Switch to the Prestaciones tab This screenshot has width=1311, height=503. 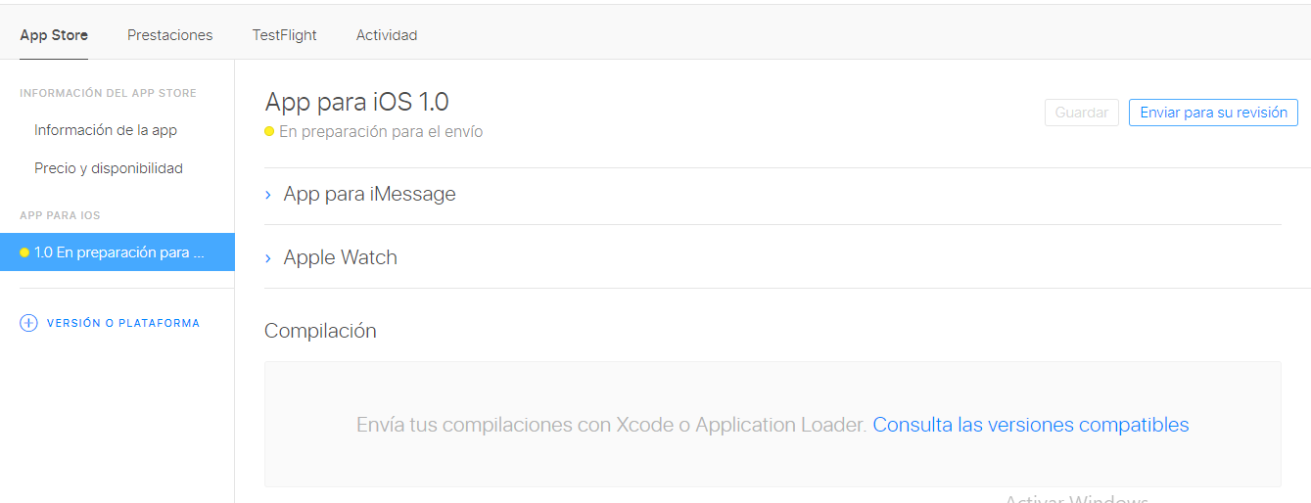169,35
